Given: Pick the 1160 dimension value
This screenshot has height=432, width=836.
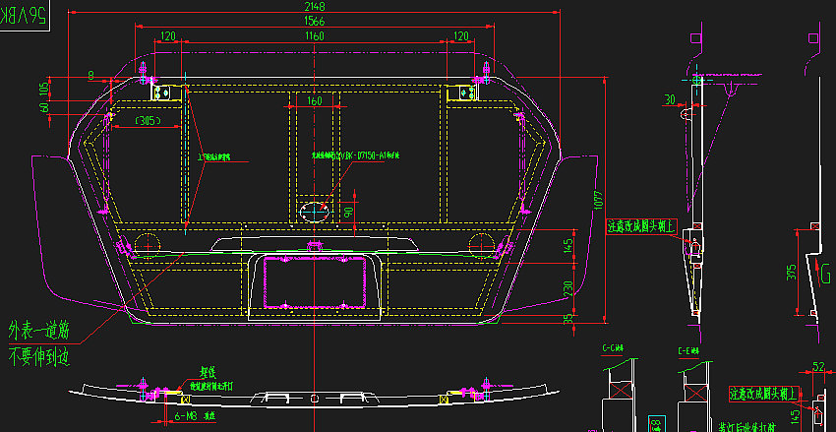Looking at the screenshot, I should pos(314,36).
